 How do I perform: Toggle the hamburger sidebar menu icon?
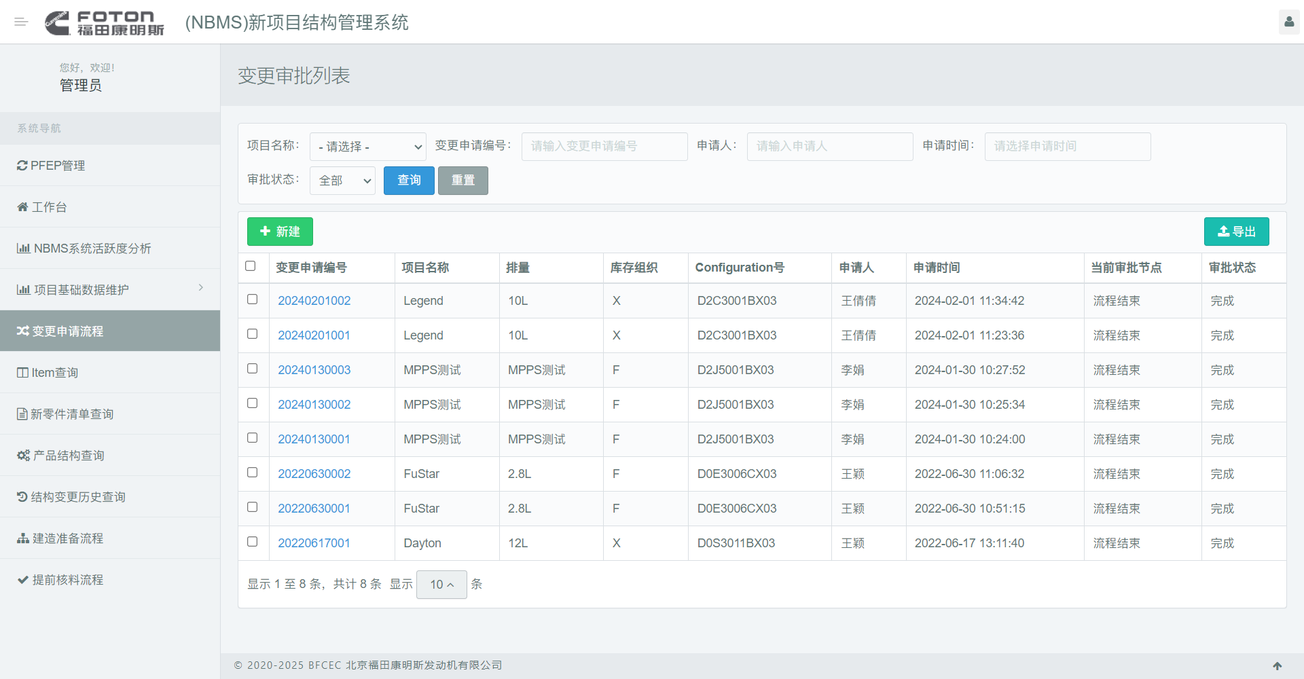click(21, 22)
